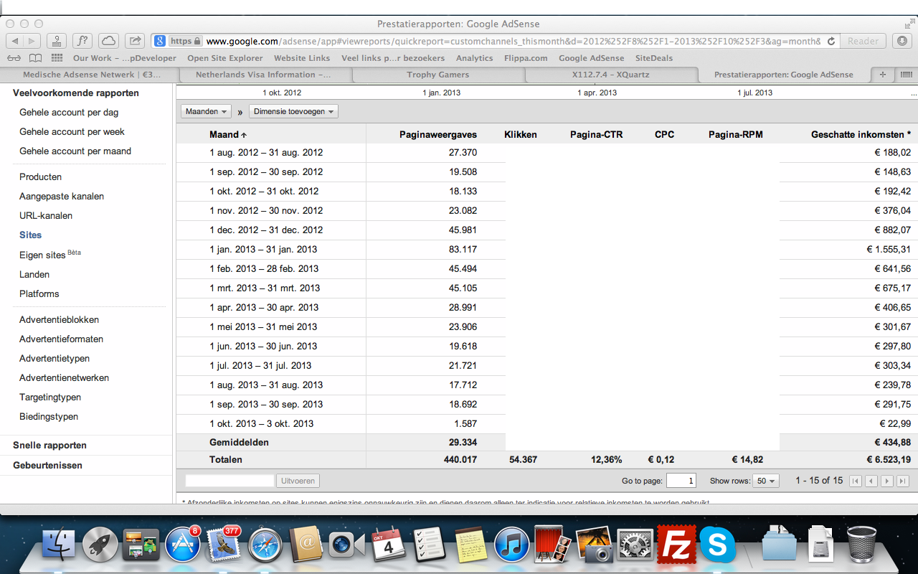Open the Aangepaste kanalen report
Screen dimensions: 918x574
(x=62, y=196)
